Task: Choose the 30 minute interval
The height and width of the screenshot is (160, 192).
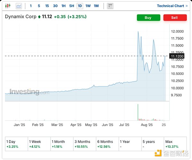Action: click(x=55, y=6)
